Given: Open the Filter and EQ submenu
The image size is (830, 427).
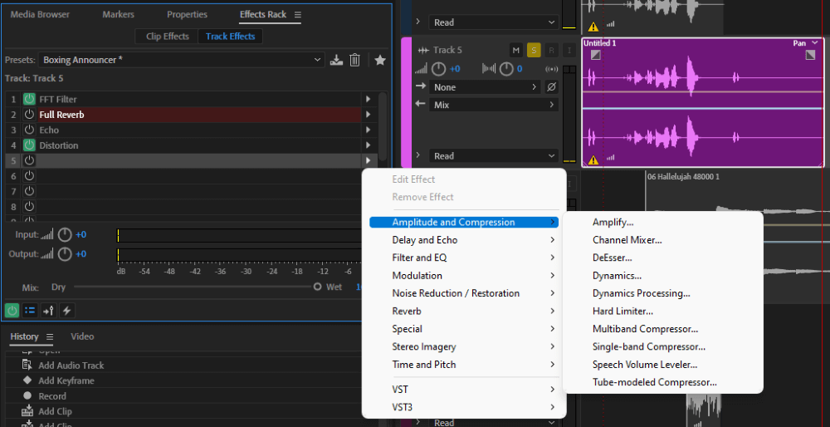Looking at the screenshot, I should 464,258.
